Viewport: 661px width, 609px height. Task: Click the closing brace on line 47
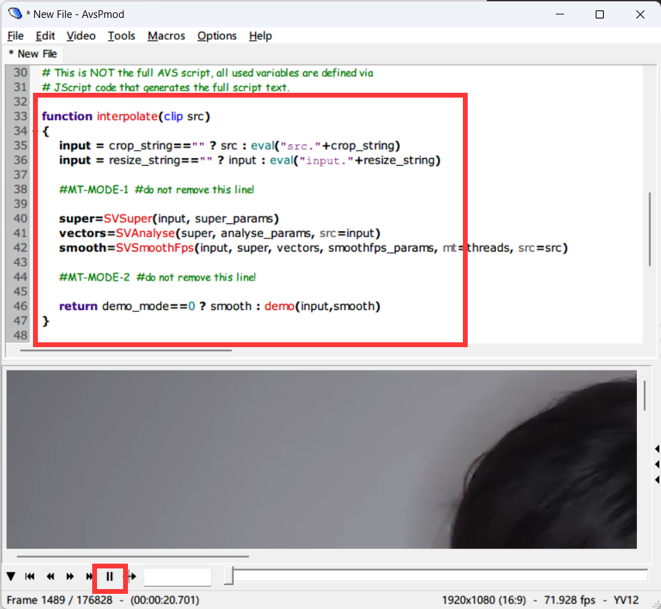coord(45,321)
